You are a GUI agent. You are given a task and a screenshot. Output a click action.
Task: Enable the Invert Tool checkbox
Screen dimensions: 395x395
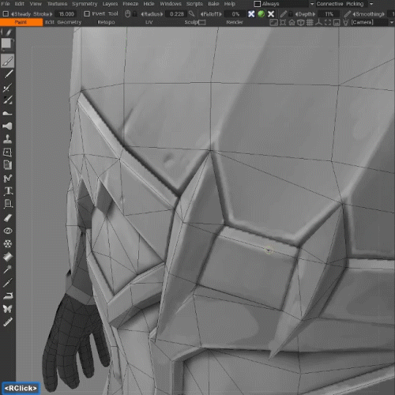(87, 13)
